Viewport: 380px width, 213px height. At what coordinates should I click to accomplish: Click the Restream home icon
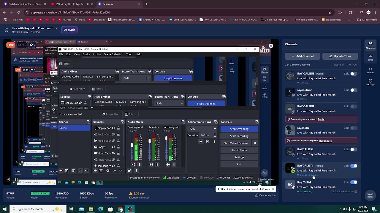click(7, 30)
